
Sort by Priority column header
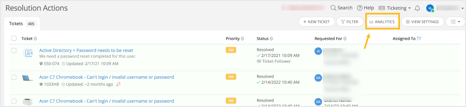[x=235, y=38]
